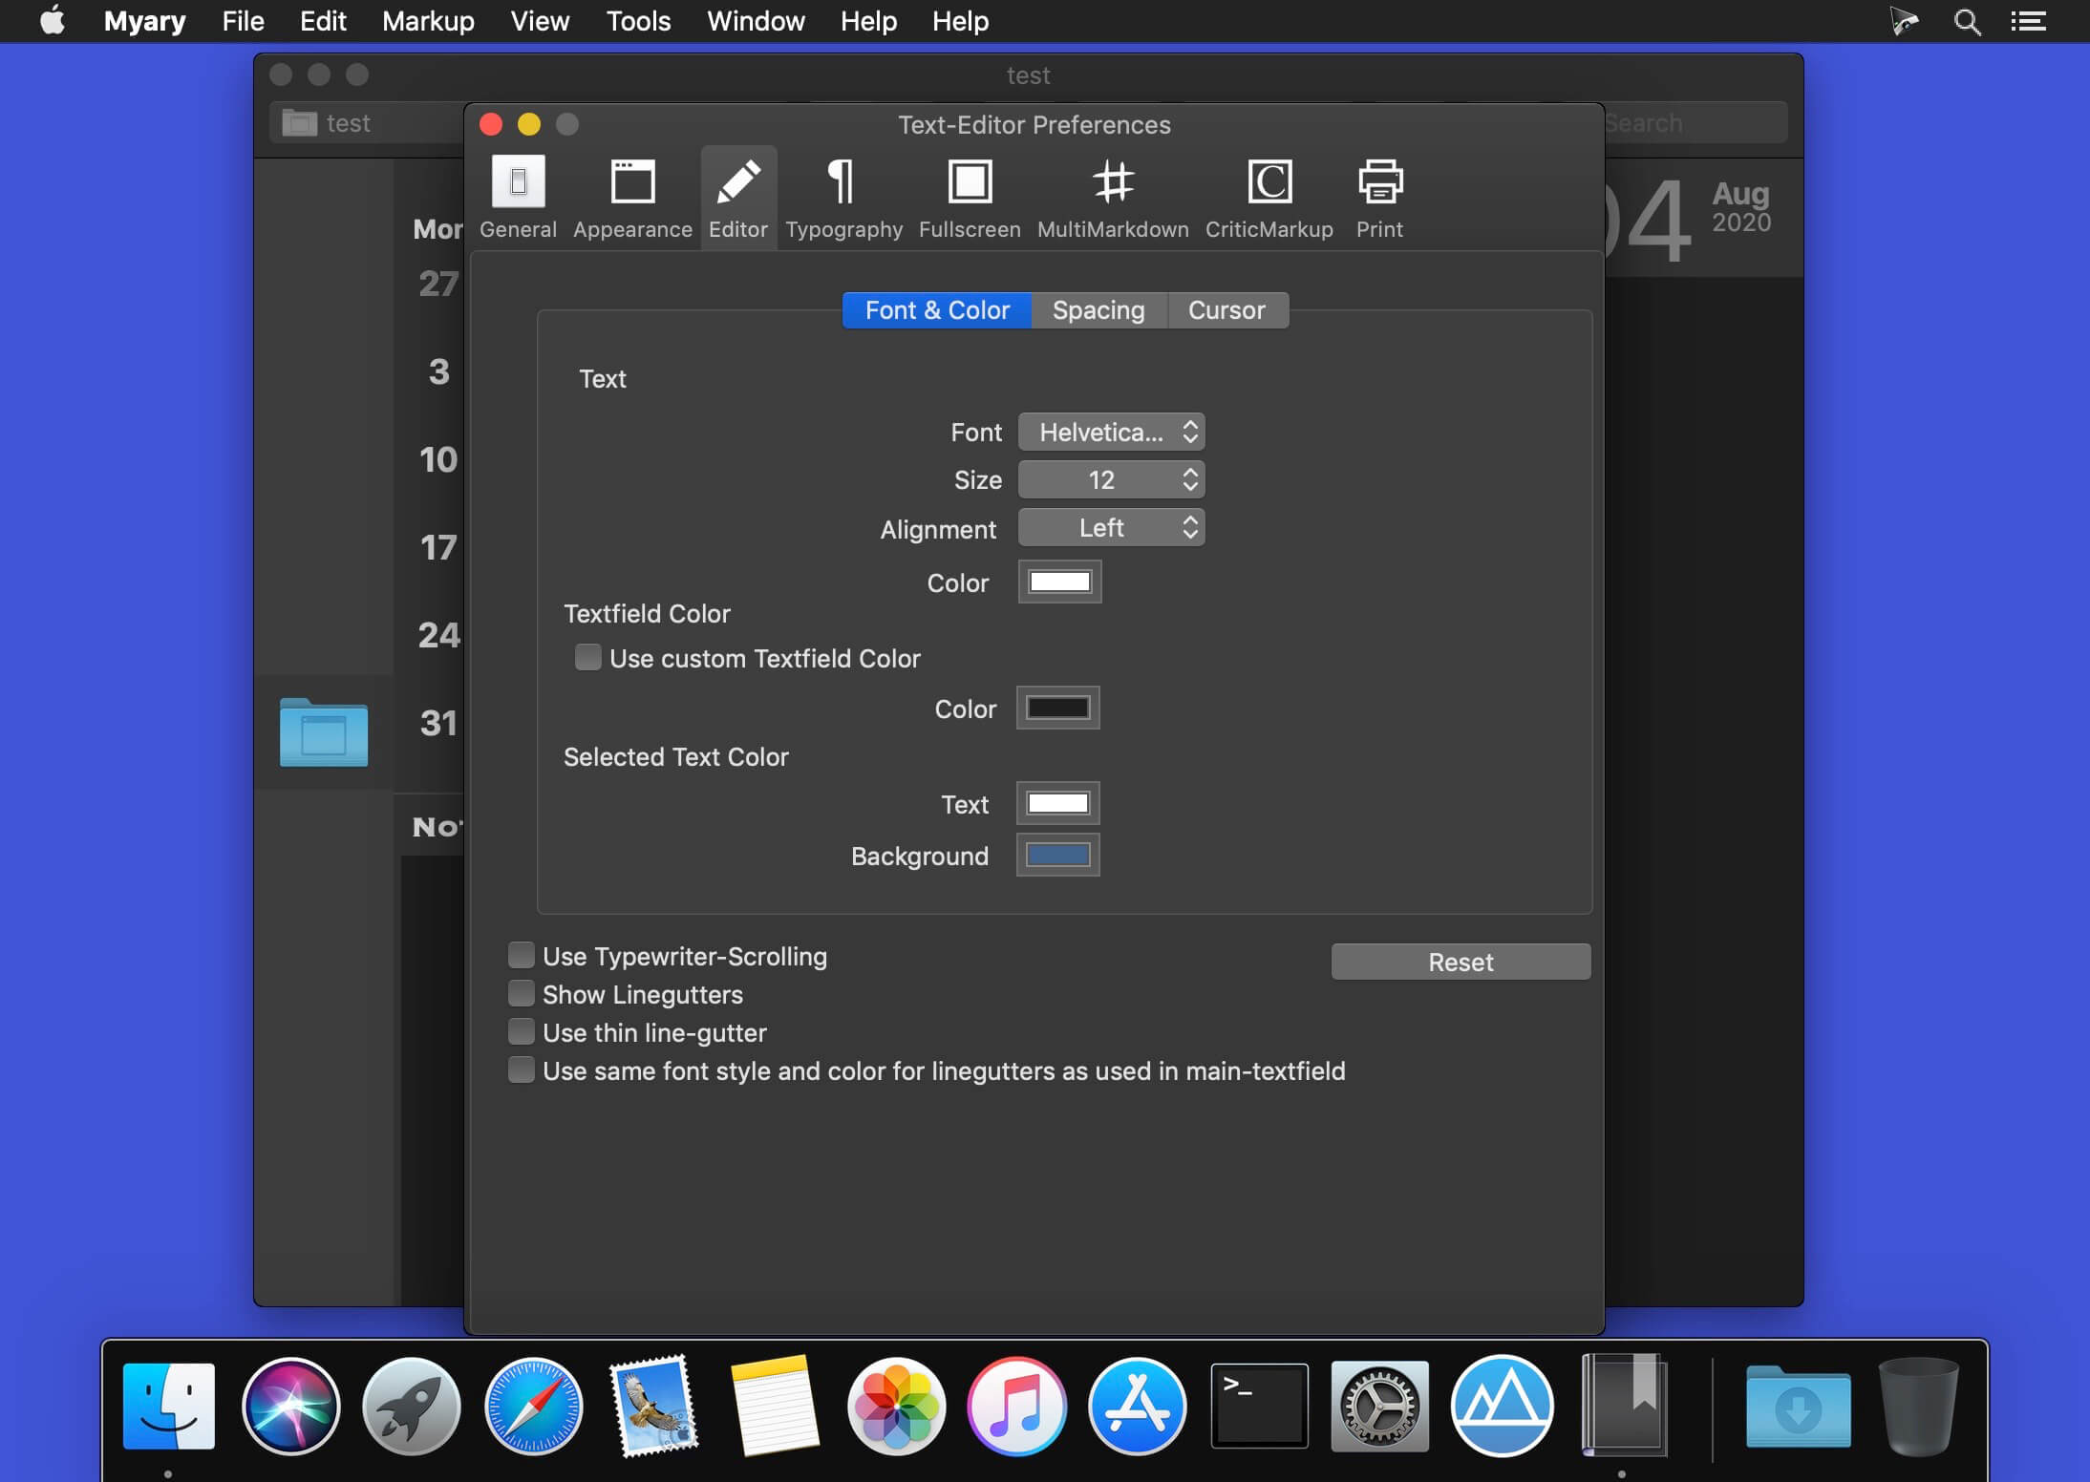Open the Typography preferences pane
Screen dimensions: 2090x1482
click(843, 198)
